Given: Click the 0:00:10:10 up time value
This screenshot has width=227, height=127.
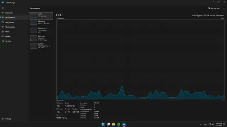Looking at the screenshot, I should [x=62, y=117].
